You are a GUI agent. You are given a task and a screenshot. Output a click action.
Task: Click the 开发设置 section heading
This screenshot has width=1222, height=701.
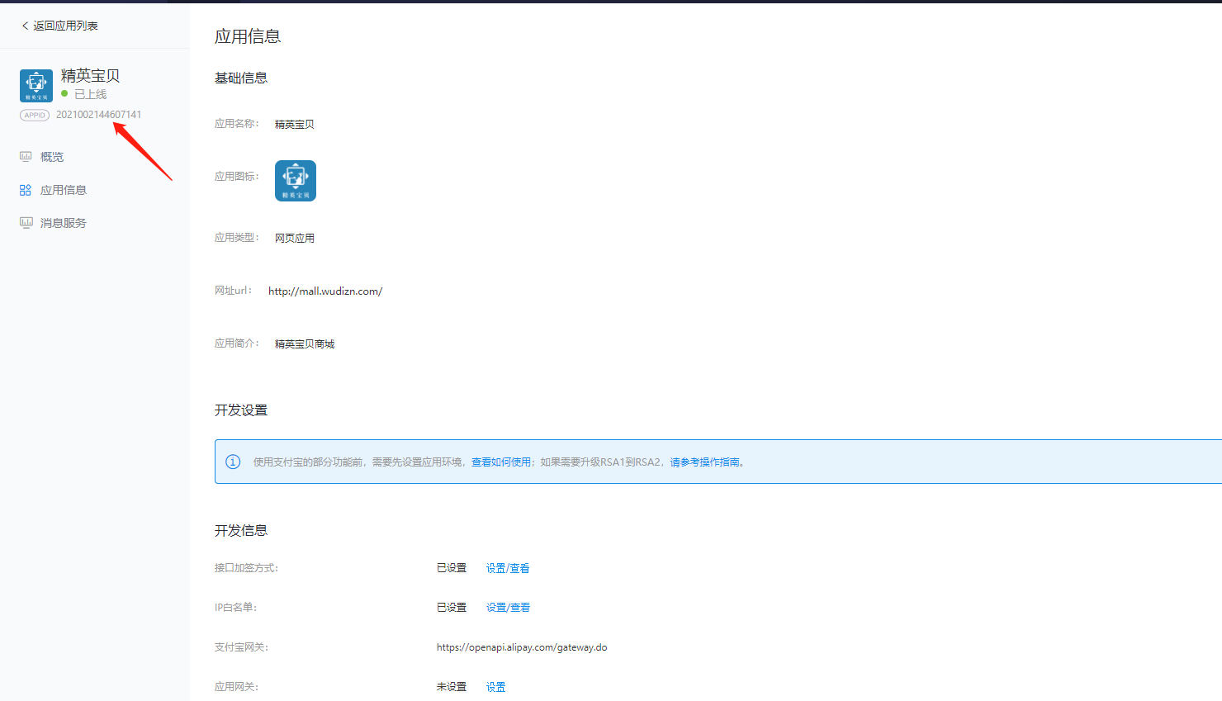tap(241, 410)
